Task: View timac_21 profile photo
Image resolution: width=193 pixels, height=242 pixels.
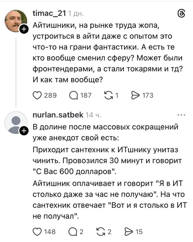Action: (16, 21)
